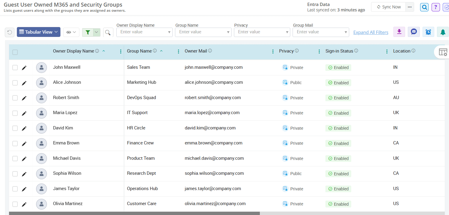Select the checkbox in the header row

coord(15,52)
